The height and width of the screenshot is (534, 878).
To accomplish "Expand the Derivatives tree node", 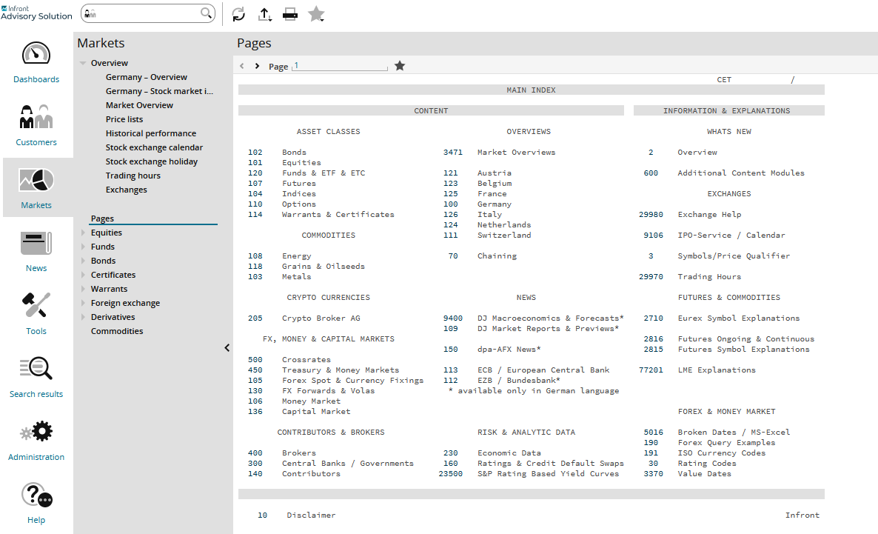I will pos(83,317).
